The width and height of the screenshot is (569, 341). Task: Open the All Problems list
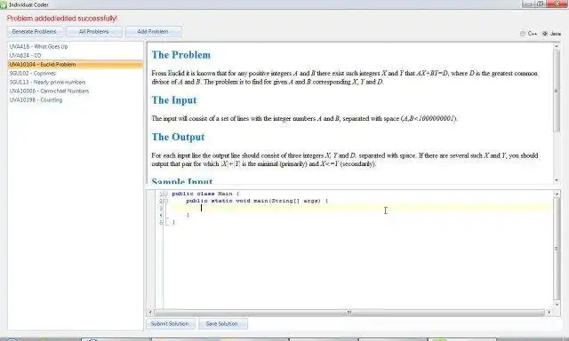click(x=94, y=32)
